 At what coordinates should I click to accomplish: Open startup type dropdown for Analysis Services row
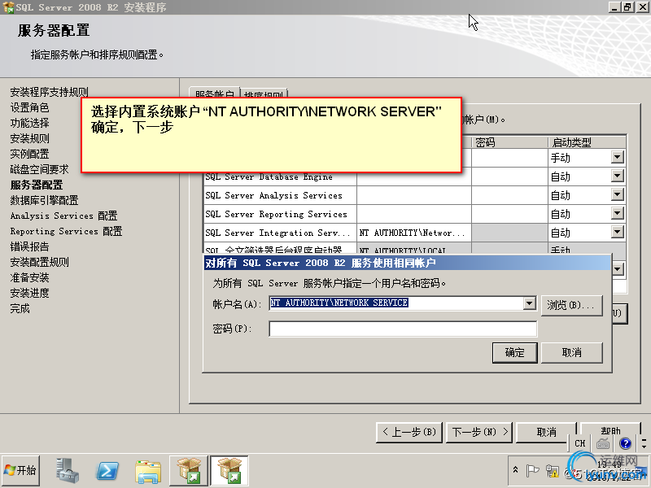[x=618, y=194]
